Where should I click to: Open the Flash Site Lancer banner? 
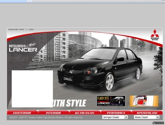pos(111,101)
